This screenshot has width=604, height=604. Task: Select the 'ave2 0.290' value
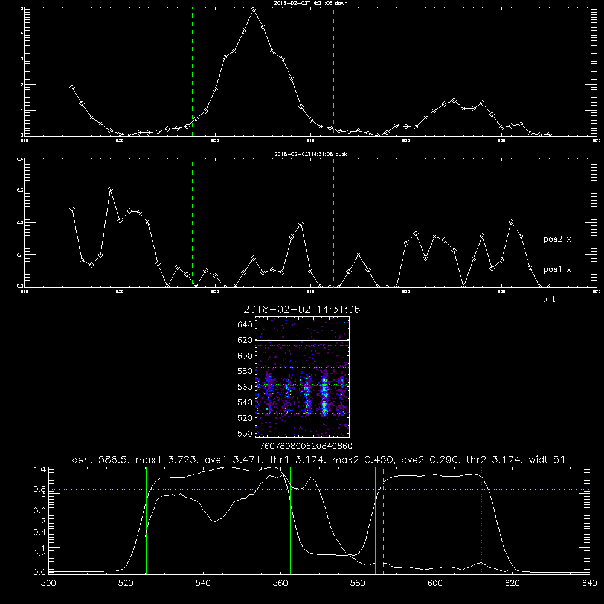(429, 460)
